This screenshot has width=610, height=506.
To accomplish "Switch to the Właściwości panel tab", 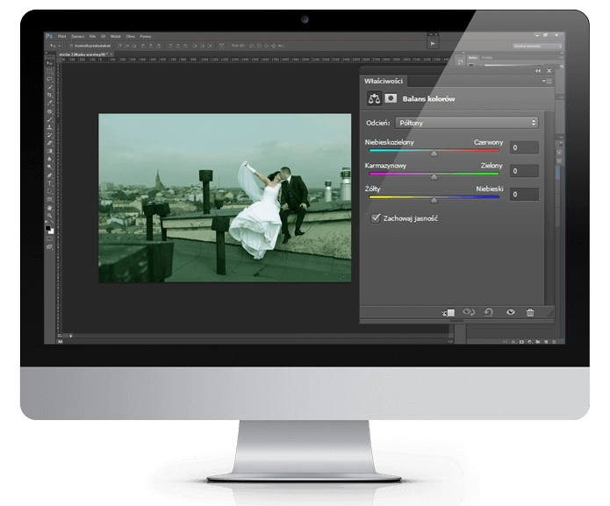I will [x=383, y=81].
